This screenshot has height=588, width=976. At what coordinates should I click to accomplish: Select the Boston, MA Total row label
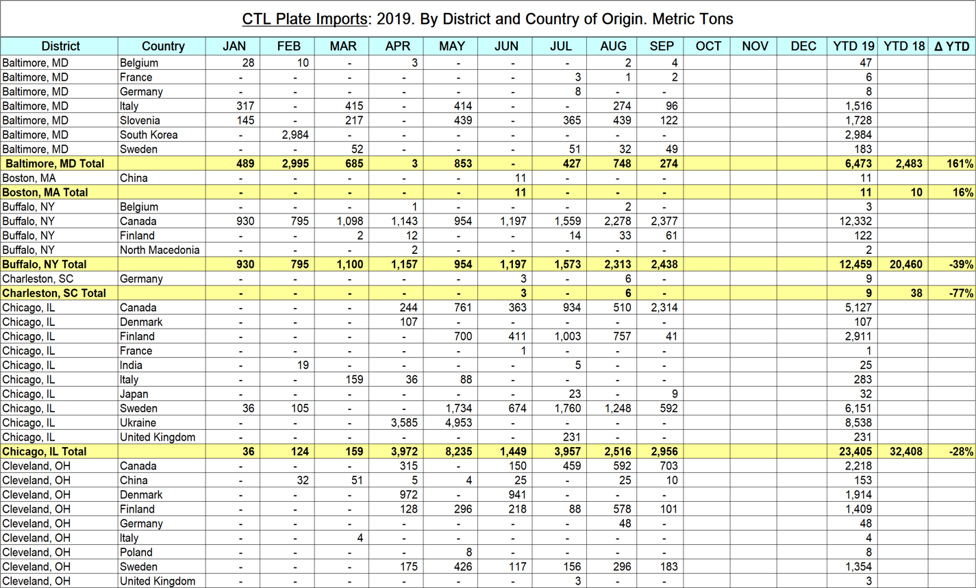(45, 192)
